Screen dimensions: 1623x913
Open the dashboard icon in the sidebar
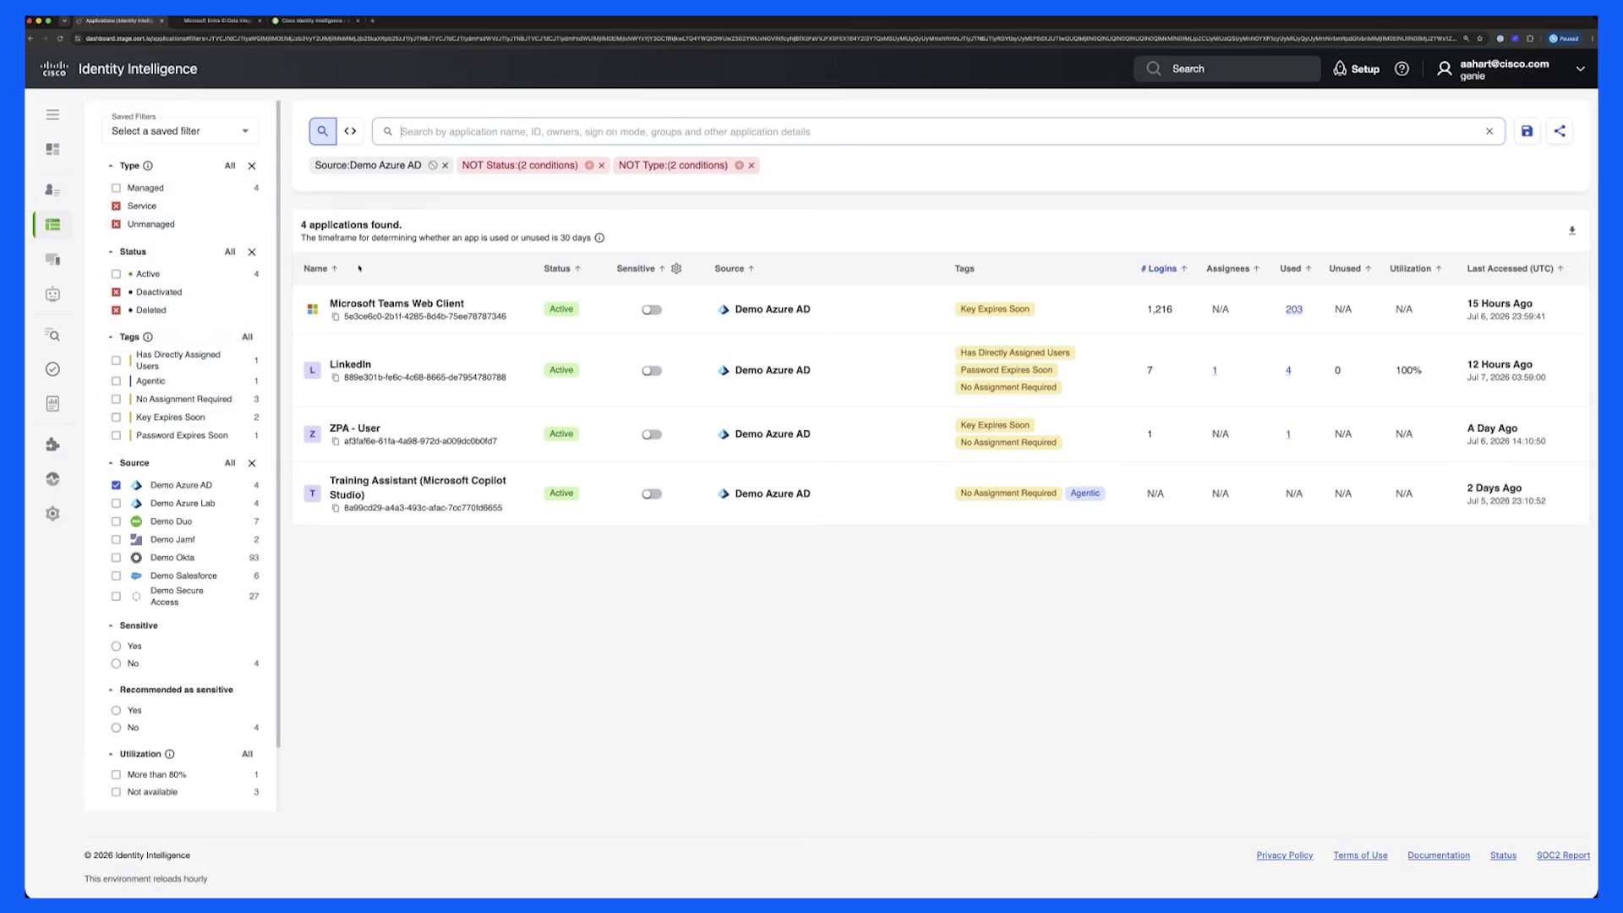52,150
